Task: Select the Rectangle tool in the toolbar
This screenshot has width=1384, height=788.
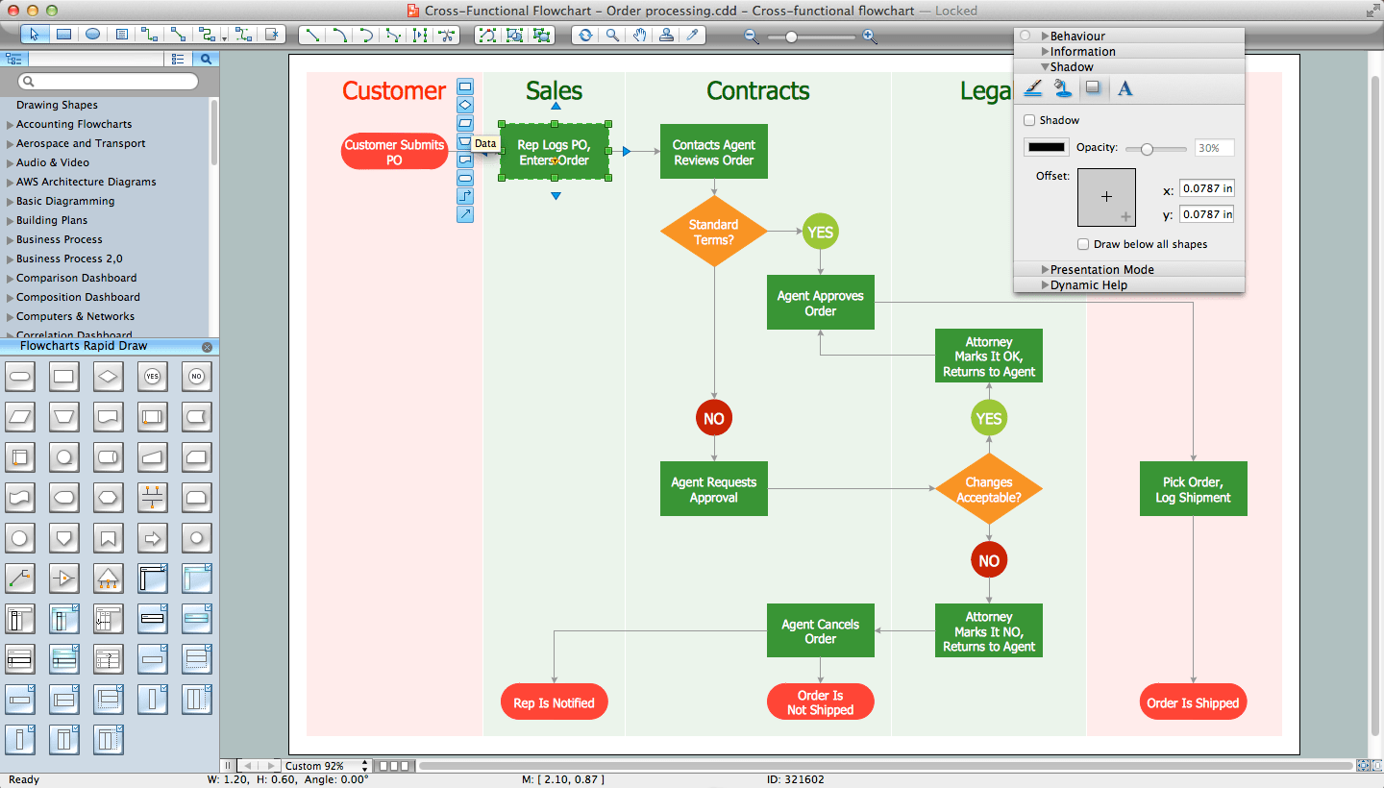Action: tap(63, 36)
